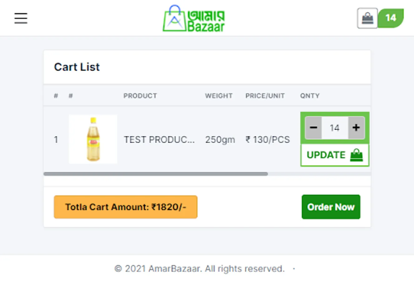Click the ₹ 130/PCS price cell
The width and height of the screenshot is (414, 282).
pos(268,139)
